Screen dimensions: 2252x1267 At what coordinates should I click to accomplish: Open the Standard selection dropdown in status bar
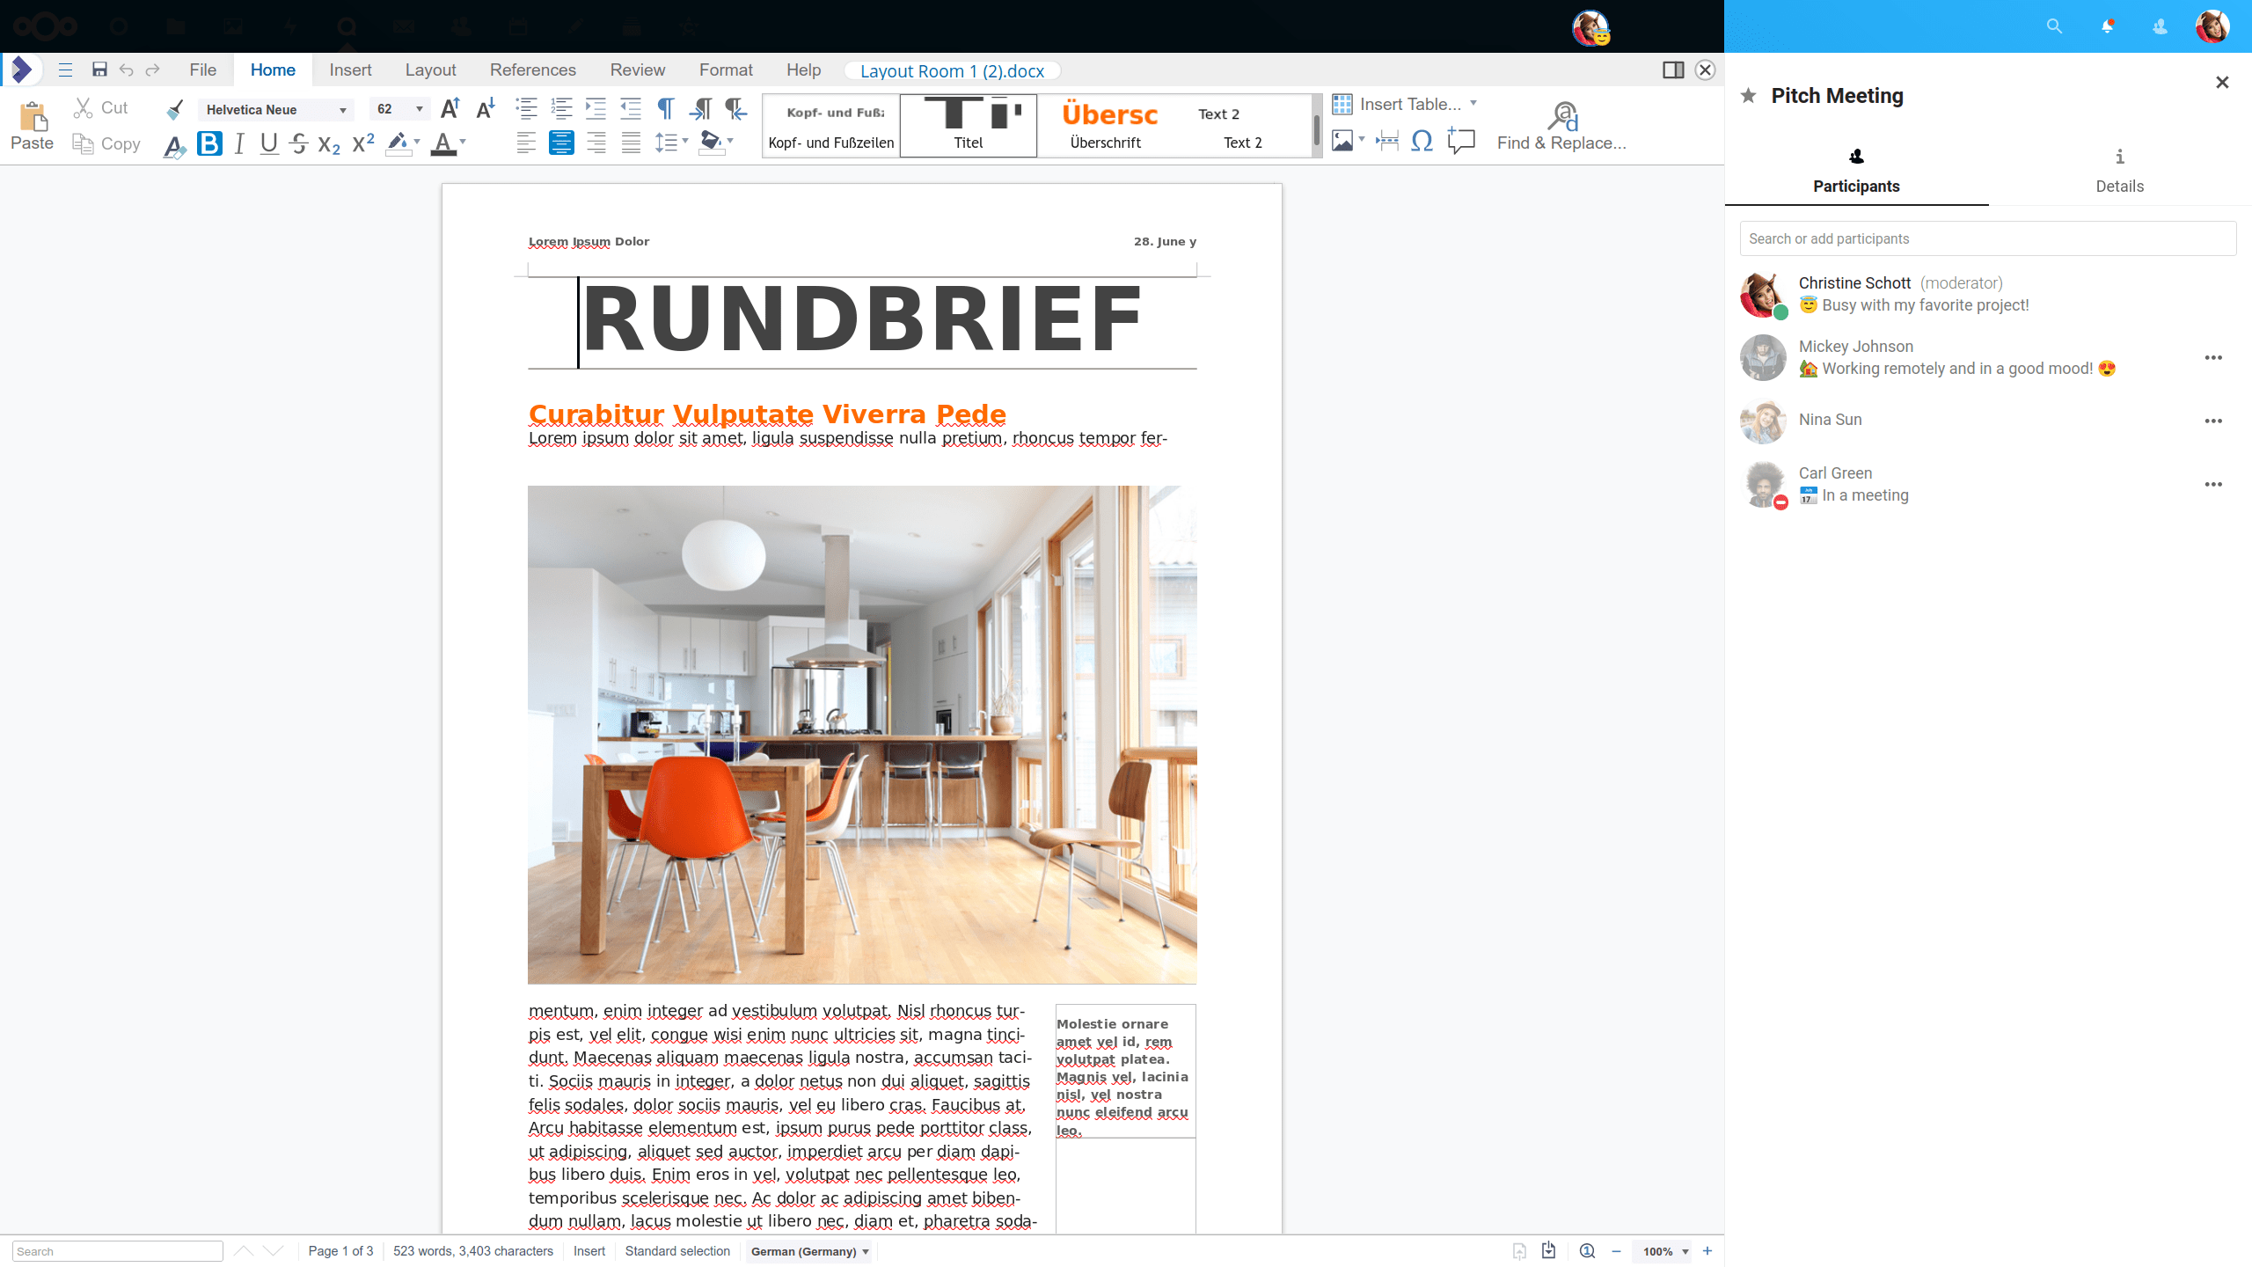click(x=676, y=1251)
